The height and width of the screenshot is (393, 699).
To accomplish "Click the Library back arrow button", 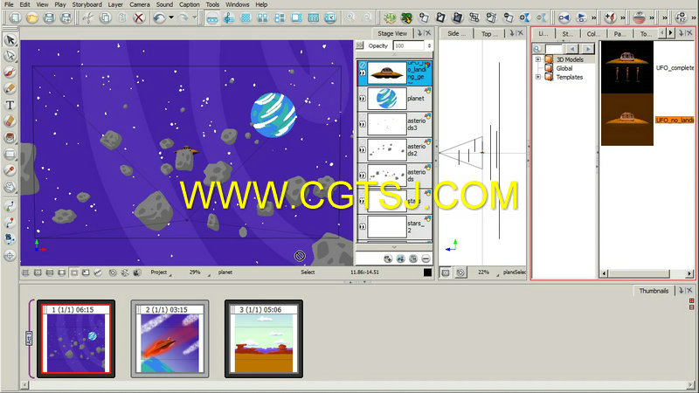I will click(x=573, y=49).
